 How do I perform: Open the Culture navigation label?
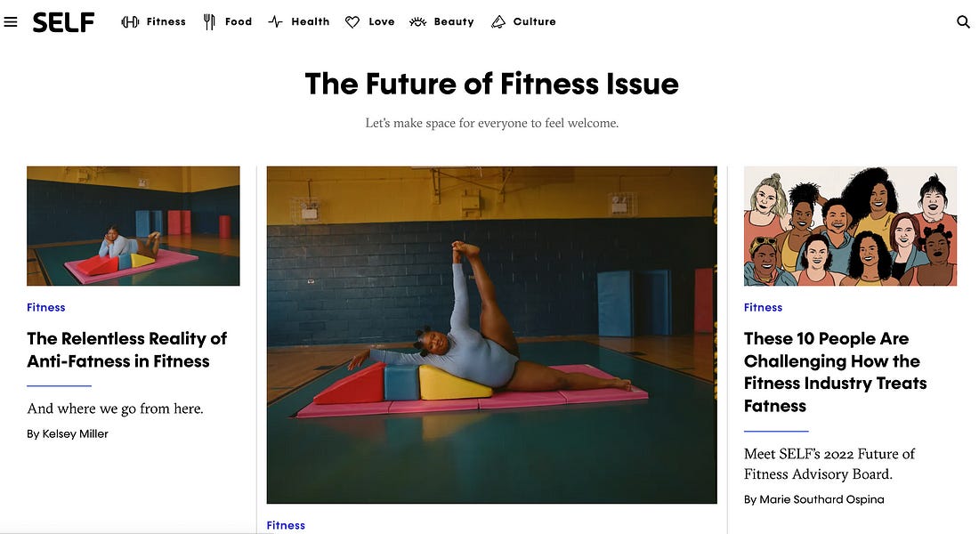click(x=535, y=22)
